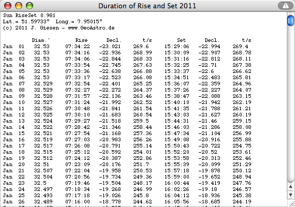The width and height of the screenshot is (295, 207).
Task: Click rise time 07:25:12 for Jan 18
Action: click(x=78, y=152)
